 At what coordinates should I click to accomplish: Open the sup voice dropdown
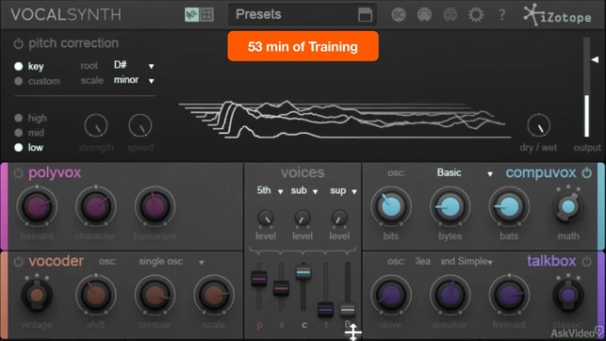point(343,191)
